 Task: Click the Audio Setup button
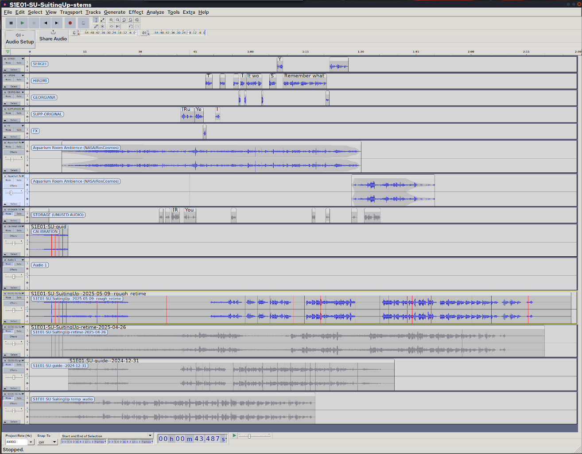tap(19, 39)
